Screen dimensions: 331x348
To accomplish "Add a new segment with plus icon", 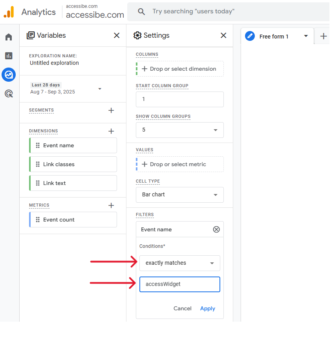I will (x=111, y=110).
